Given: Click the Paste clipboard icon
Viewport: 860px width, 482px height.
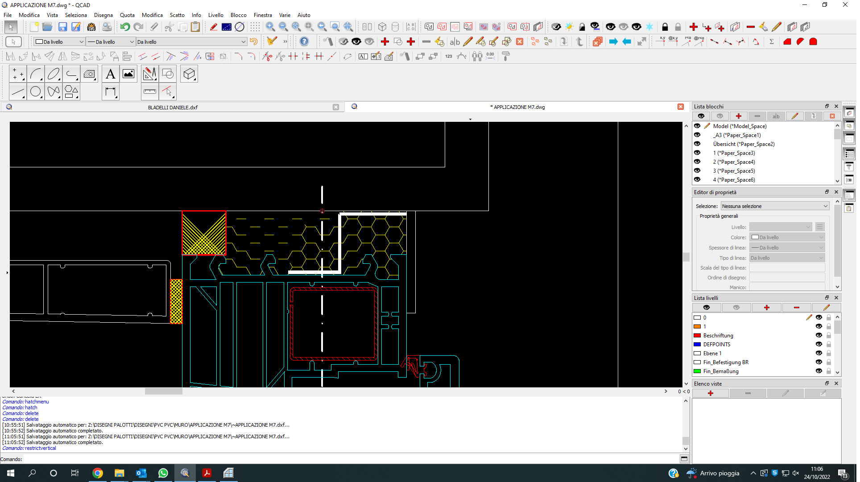Looking at the screenshot, I should coord(195,27).
